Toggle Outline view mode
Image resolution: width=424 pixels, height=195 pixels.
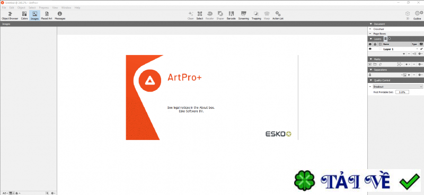click(x=417, y=15)
